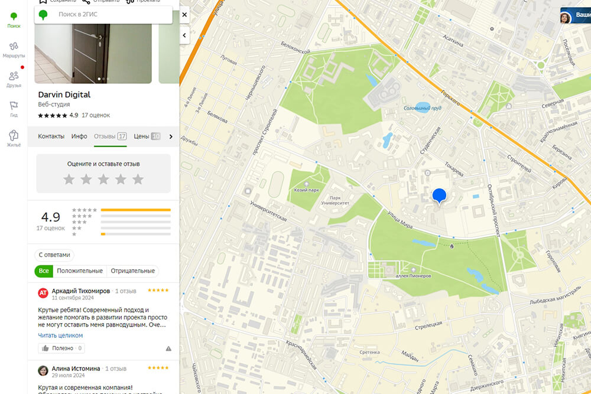Click the blue map pin marker
This screenshot has width=591, height=394.
tap(439, 196)
